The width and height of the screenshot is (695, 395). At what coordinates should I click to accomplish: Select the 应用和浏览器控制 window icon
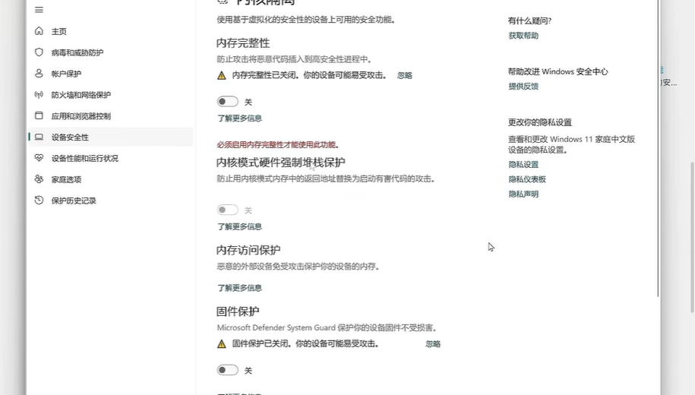(x=39, y=116)
